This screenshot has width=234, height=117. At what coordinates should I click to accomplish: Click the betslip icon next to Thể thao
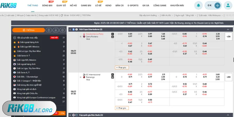[x=49, y=30]
